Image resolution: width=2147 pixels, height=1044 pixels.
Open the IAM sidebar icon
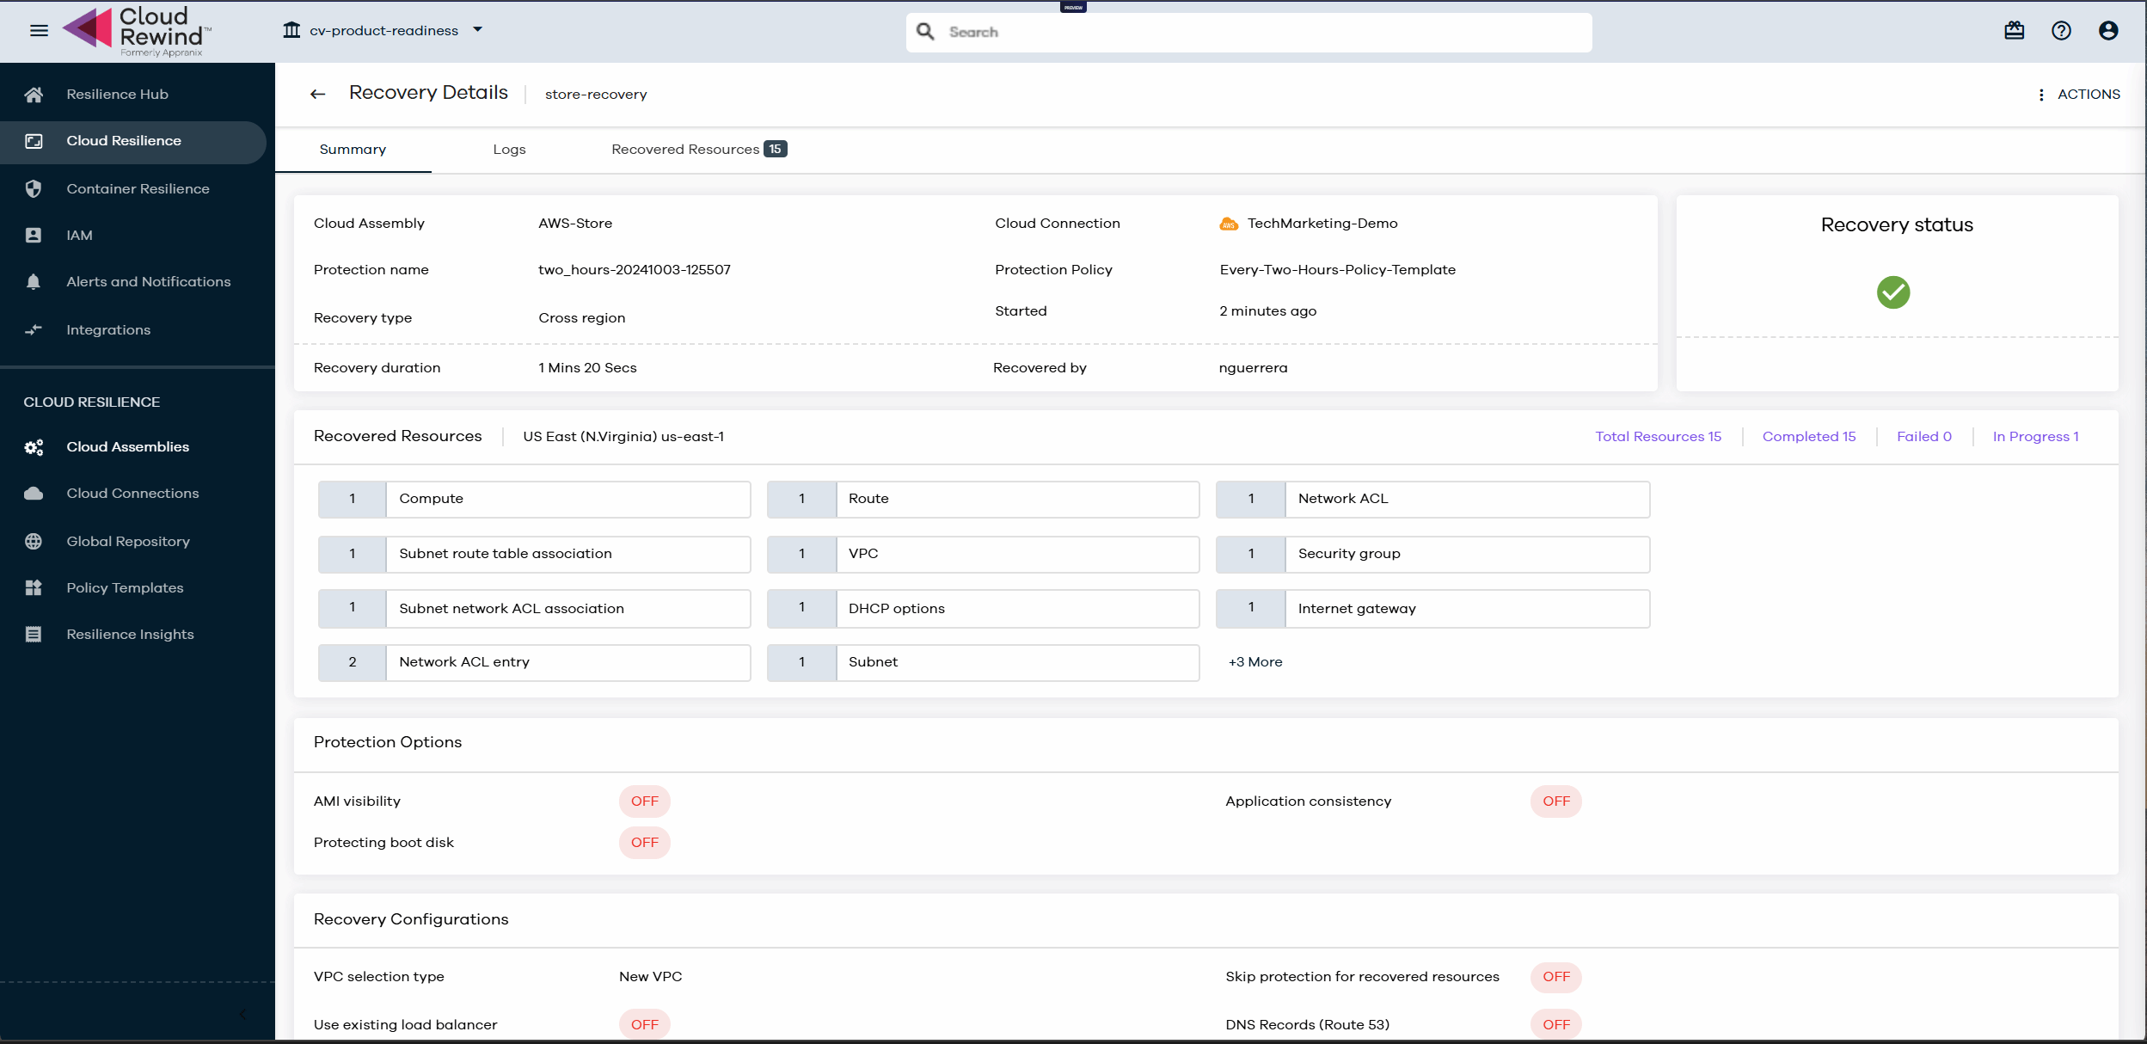point(34,235)
